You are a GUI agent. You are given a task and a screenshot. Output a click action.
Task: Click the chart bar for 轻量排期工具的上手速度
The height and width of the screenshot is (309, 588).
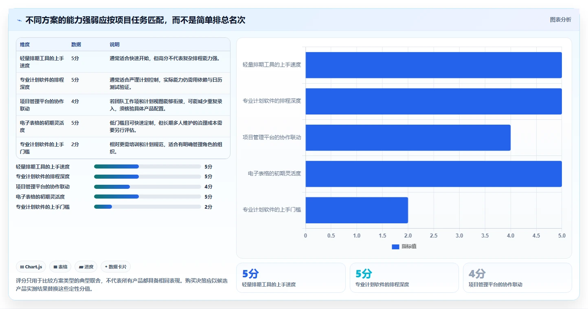434,65
